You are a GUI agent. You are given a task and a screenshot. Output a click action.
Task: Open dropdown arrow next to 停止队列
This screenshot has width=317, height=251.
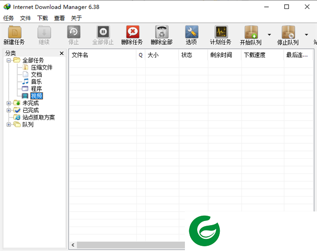tap(306, 35)
